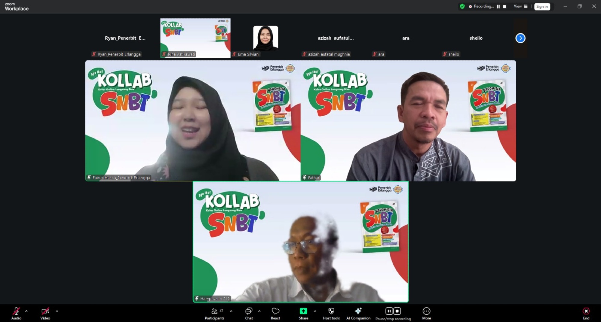
Task: Click the More options icon
Action: pos(426,311)
